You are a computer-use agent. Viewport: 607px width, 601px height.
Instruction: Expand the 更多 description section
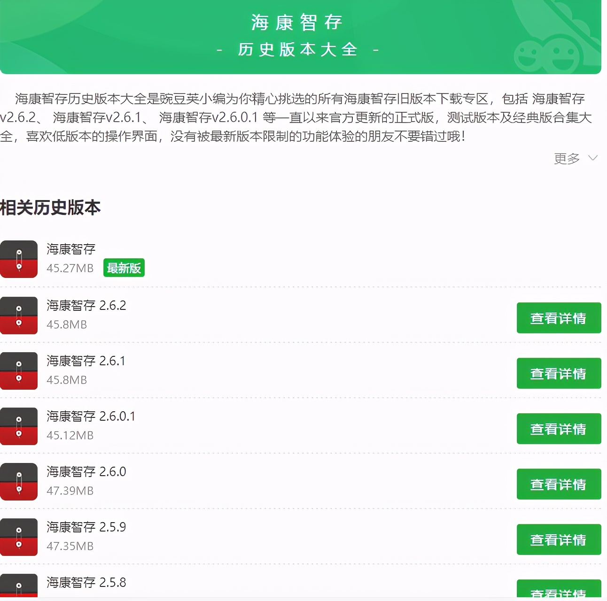pyautogui.click(x=565, y=159)
